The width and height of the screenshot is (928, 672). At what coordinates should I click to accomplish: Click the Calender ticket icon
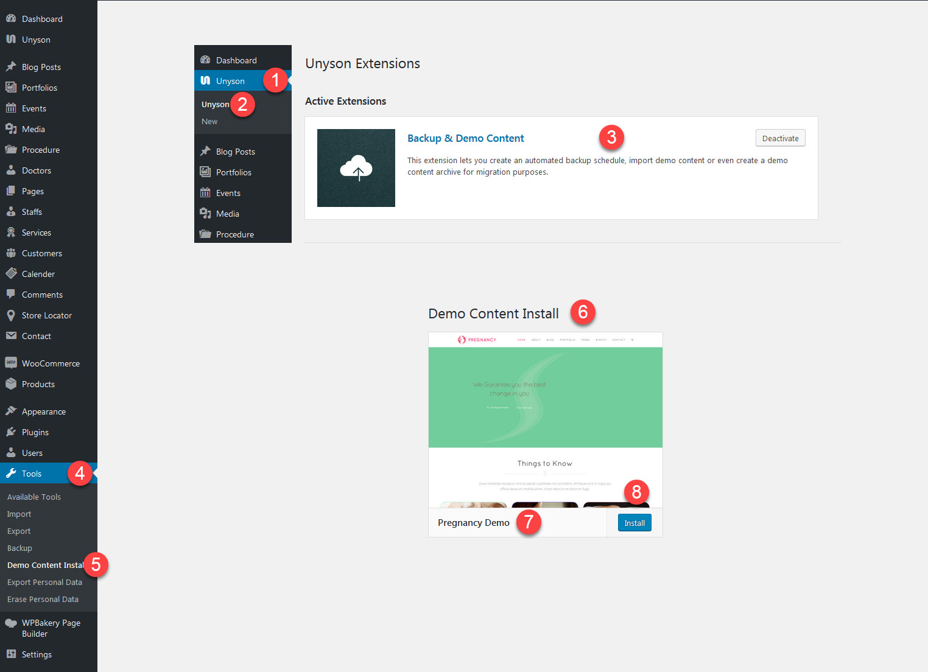pos(11,274)
